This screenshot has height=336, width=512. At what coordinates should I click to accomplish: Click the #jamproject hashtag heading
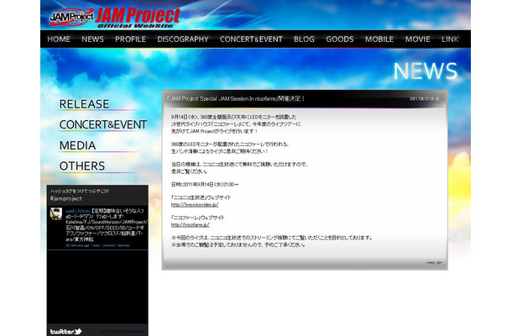click(x=66, y=199)
